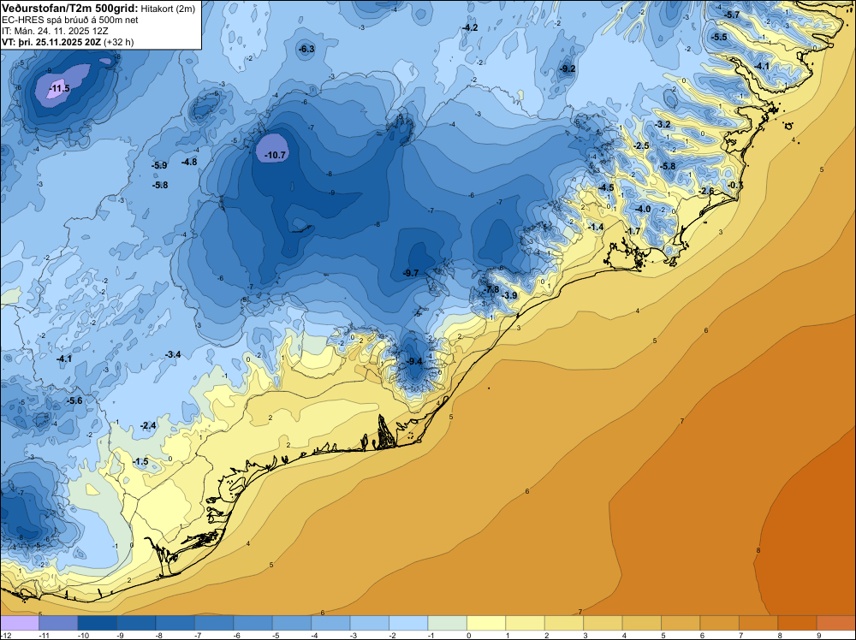Click the VT: þri. 25.11.2025 20Z line
The height and width of the screenshot is (640, 856).
68,42
